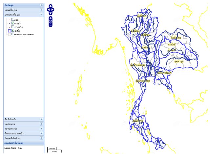Pan the map down with the south arrow

tap(51, 13)
